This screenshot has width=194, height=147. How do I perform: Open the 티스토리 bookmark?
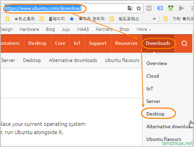[25, 19]
